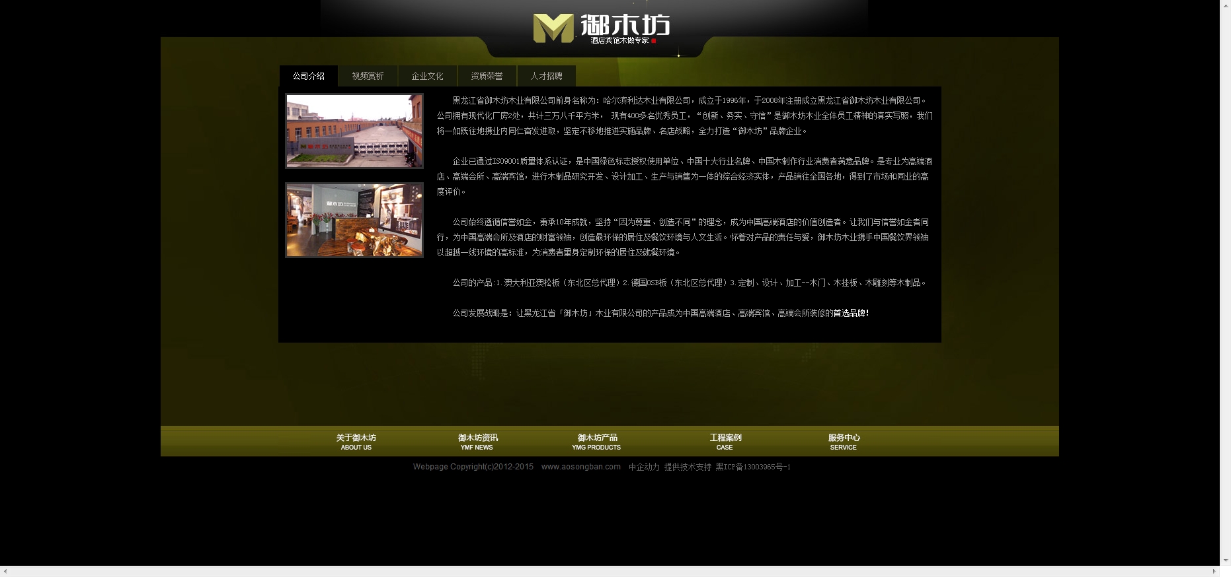Click the 御木坊 logo at top
Image resolution: width=1231 pixels, height=577 pixels.
tap(601, 28)
